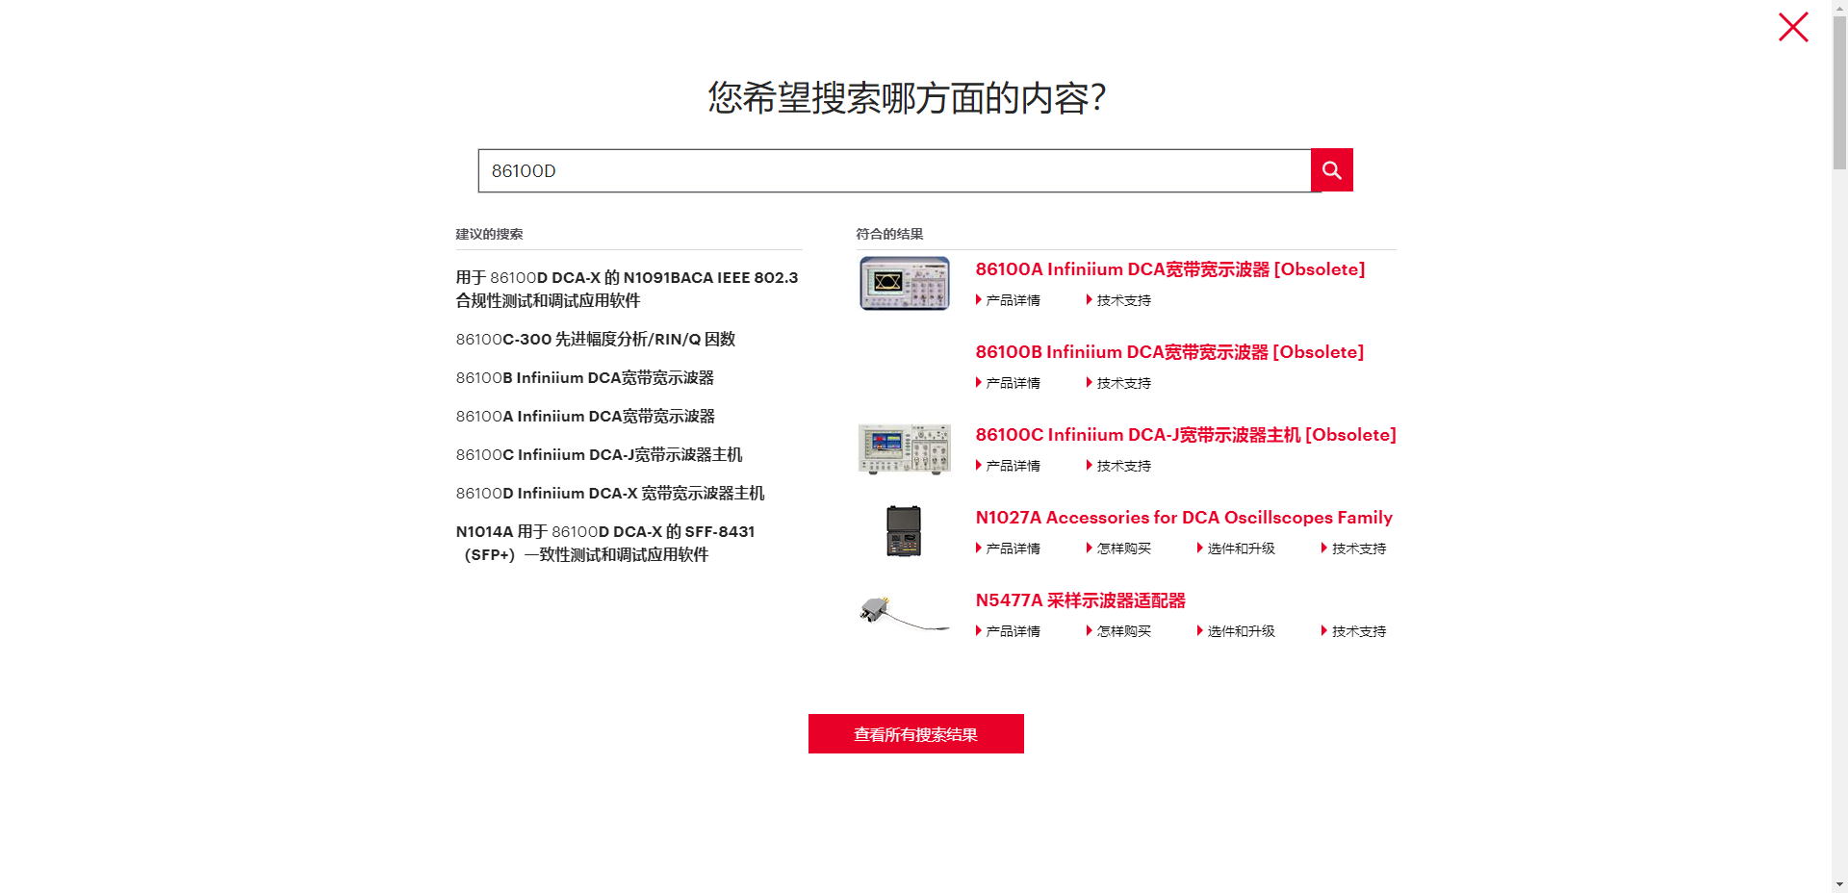Viewport: 1848px width, 893px height.
Task: Open 选件和升级 for N5477A
Action: point(1240,630)
